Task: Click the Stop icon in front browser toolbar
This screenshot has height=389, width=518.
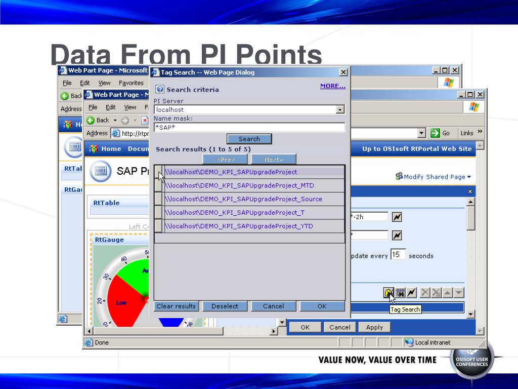Action: [144, 121]
